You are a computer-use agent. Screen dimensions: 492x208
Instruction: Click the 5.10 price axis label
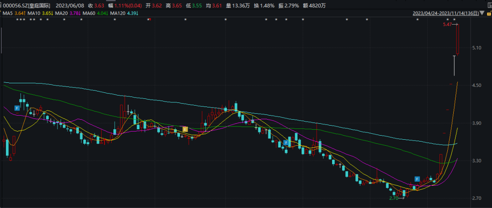click(477, 48)
